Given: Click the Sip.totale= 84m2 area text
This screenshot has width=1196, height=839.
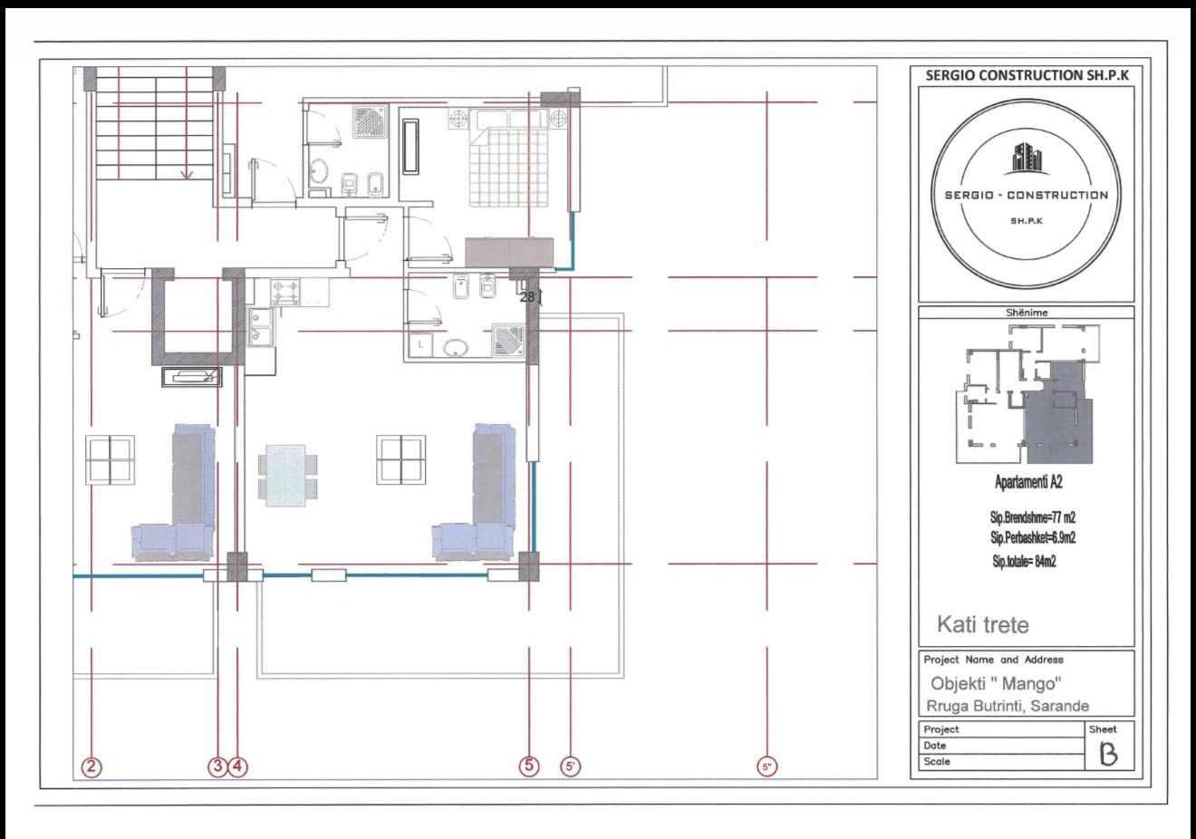Looking at the screenshot, I should click(x=1024, y=562).
